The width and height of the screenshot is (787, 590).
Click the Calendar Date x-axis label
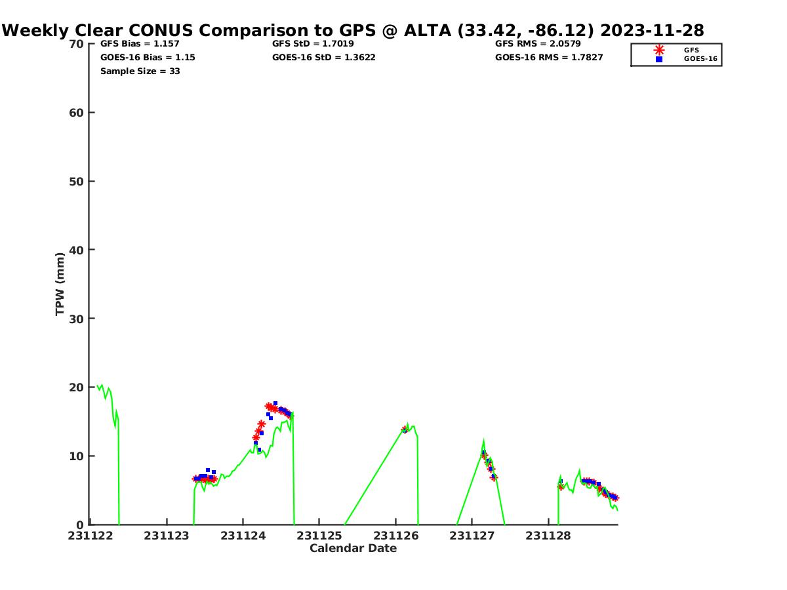coord(353,548)
